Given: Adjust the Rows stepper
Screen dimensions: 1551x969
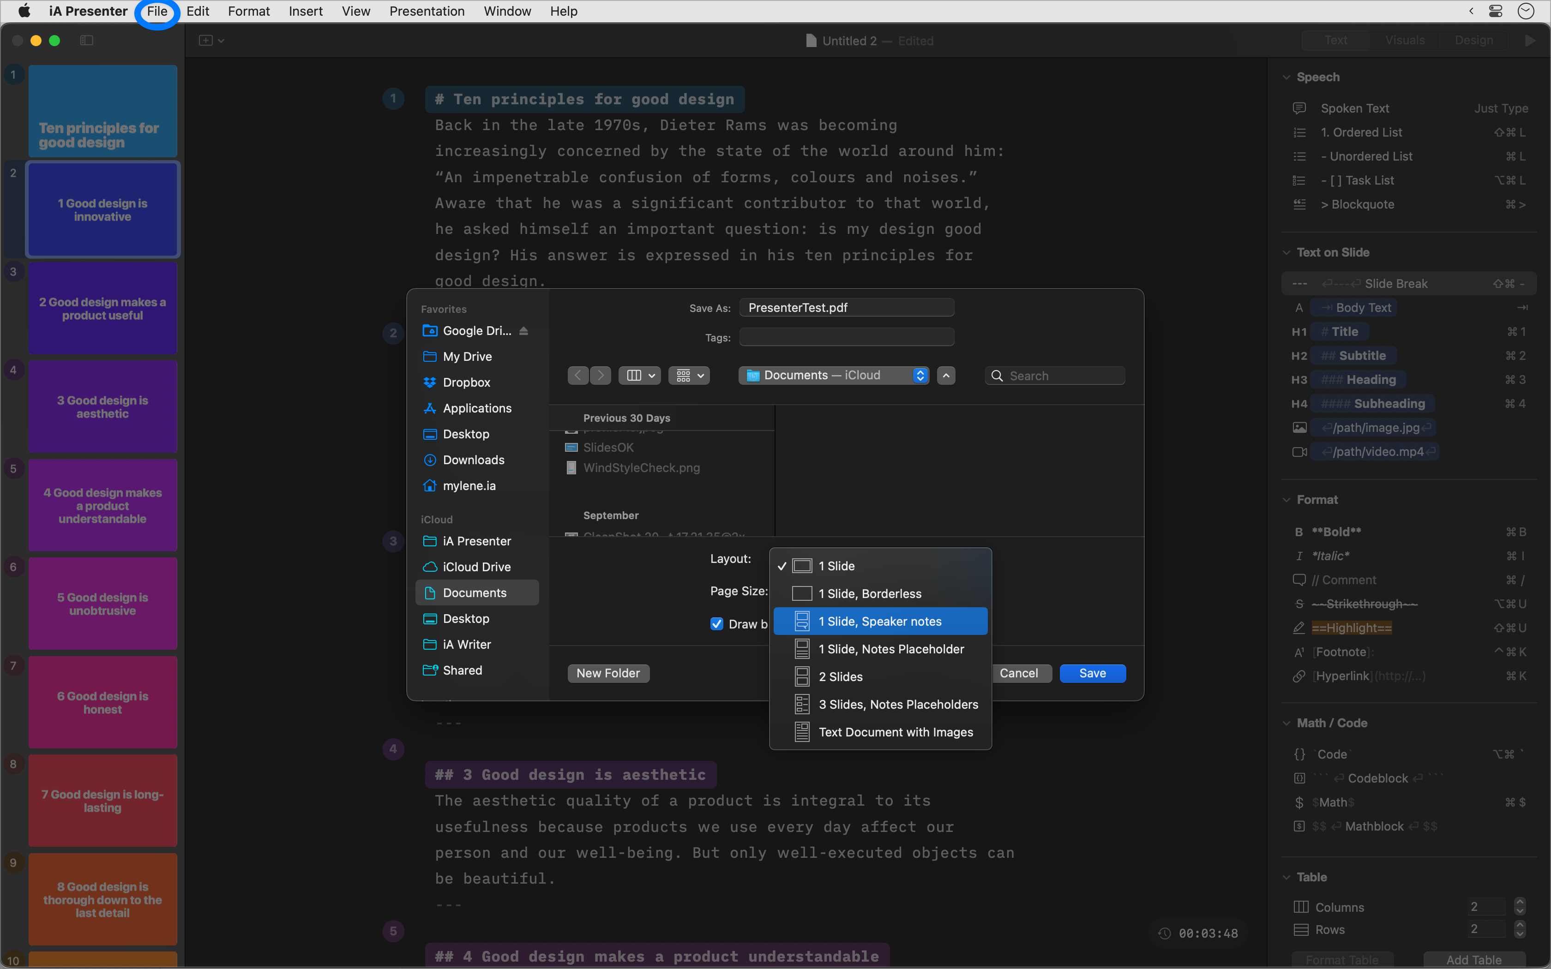Looking at the screenshot, I should pos(1520,929).
